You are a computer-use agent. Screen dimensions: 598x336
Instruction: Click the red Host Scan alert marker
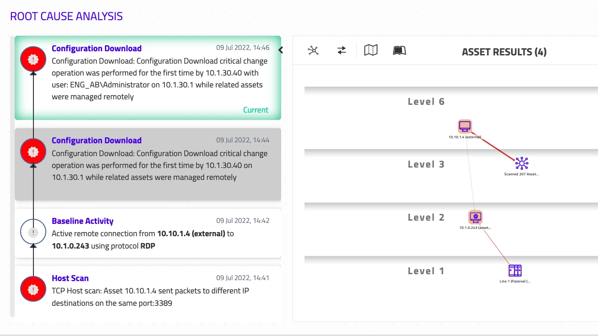(33, 289)
